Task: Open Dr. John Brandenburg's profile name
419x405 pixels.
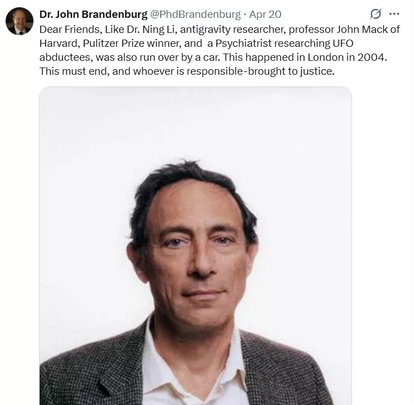Action: (93, 14)
